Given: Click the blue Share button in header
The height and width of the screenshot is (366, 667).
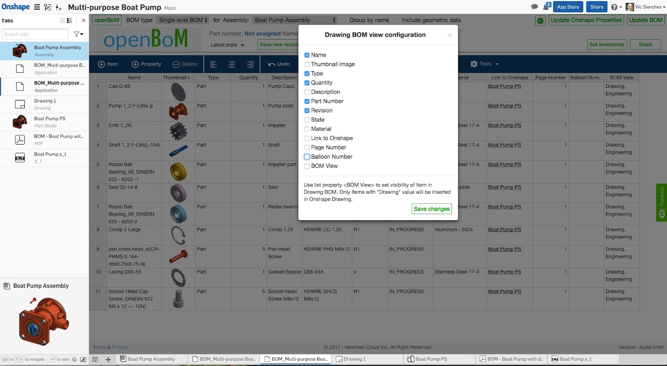Looking at the screenshot, I should 597,7.
